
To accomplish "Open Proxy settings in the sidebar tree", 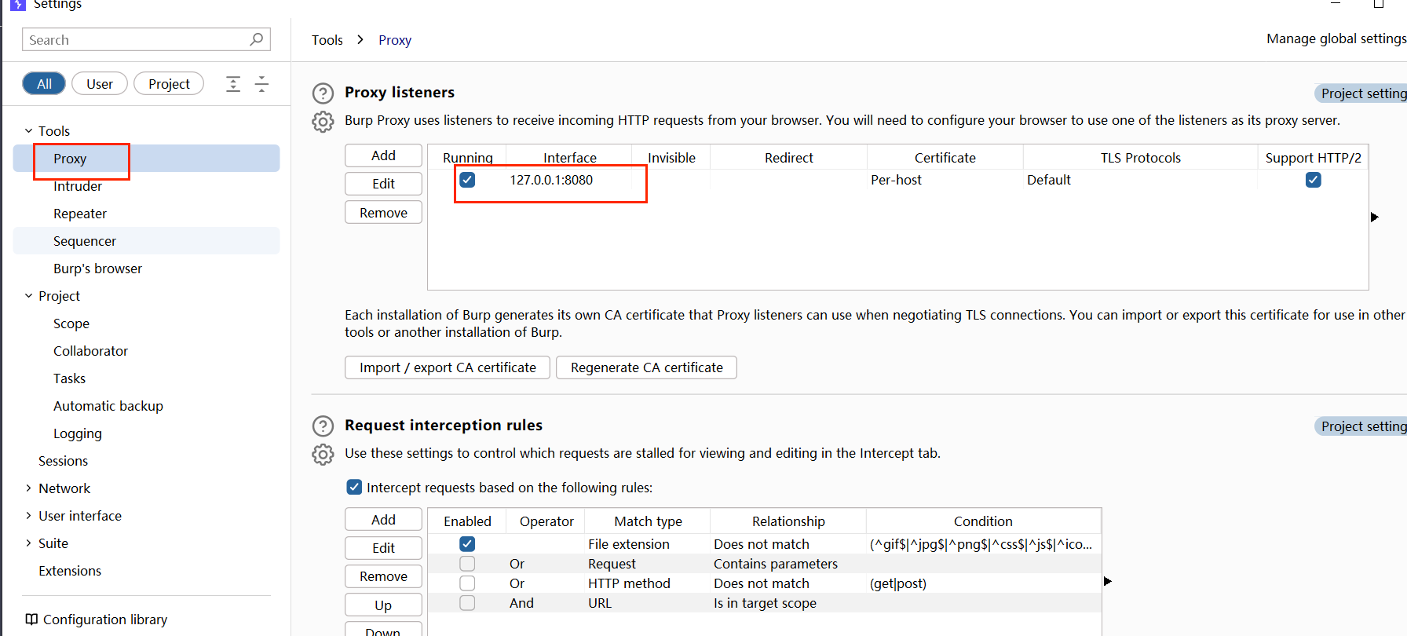I will (x=146, y=159).
